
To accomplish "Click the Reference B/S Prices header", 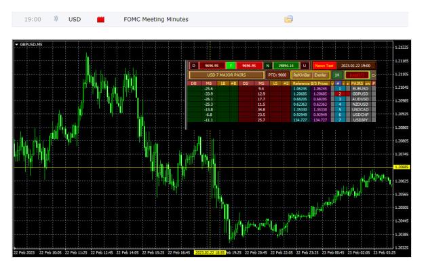I will (311, 83).
